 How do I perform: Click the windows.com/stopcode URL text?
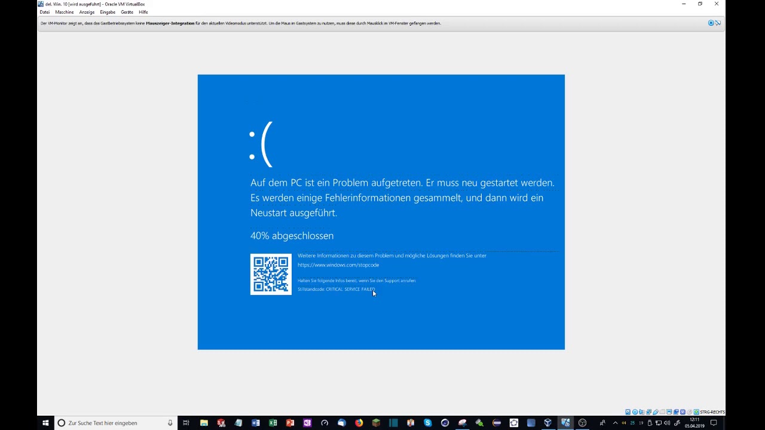pos(338,265)
